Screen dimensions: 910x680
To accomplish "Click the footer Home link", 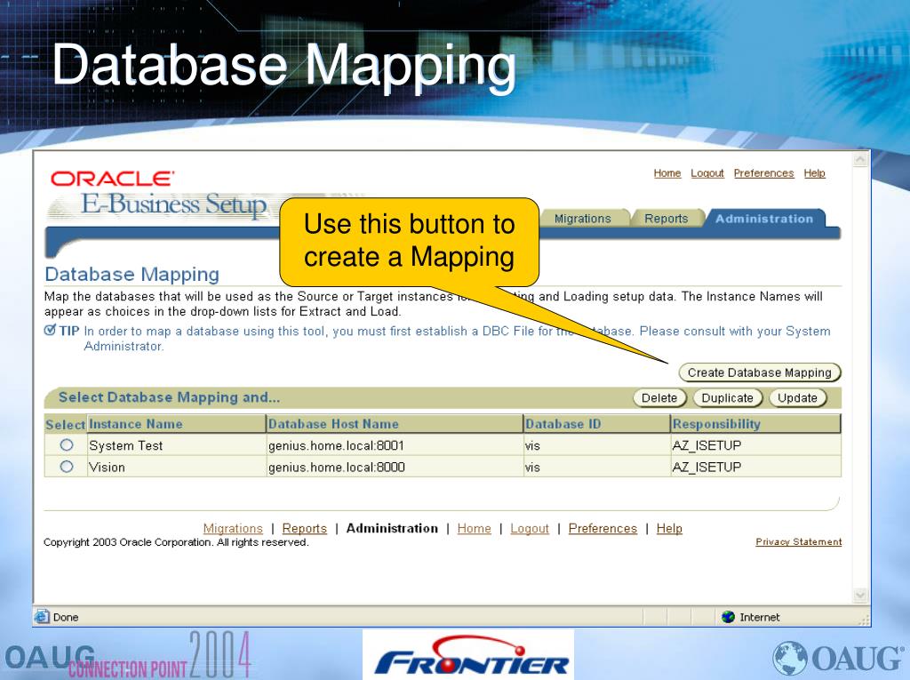I will click(475, 528).
